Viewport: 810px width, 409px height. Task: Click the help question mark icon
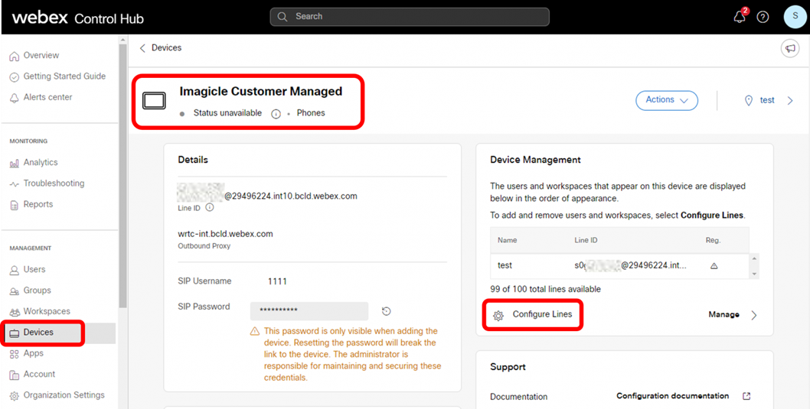pyautogui.click(x=763, y=17)
